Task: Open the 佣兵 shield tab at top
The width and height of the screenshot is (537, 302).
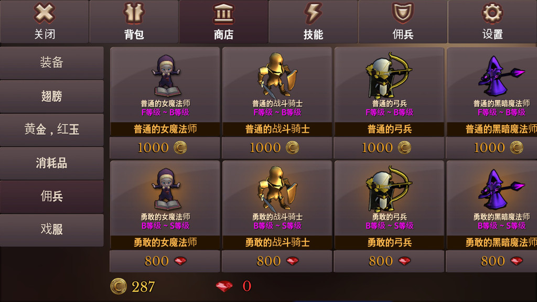Action: pos(403,21)
